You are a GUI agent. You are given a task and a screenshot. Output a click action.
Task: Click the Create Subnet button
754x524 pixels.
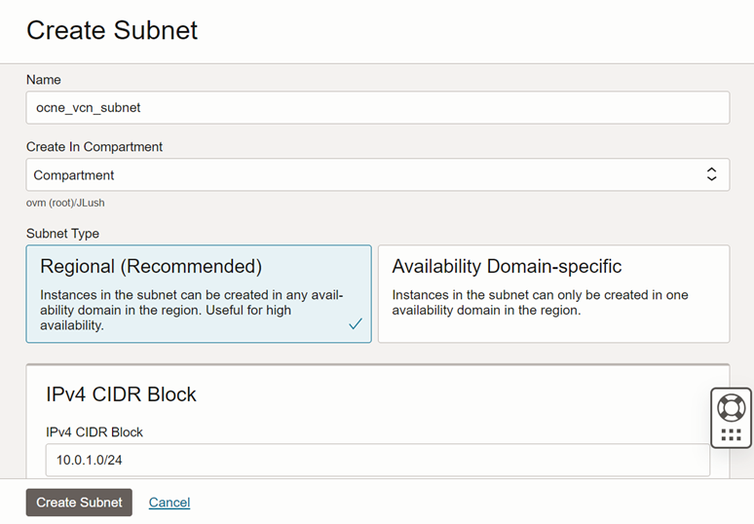coord(79,503)
